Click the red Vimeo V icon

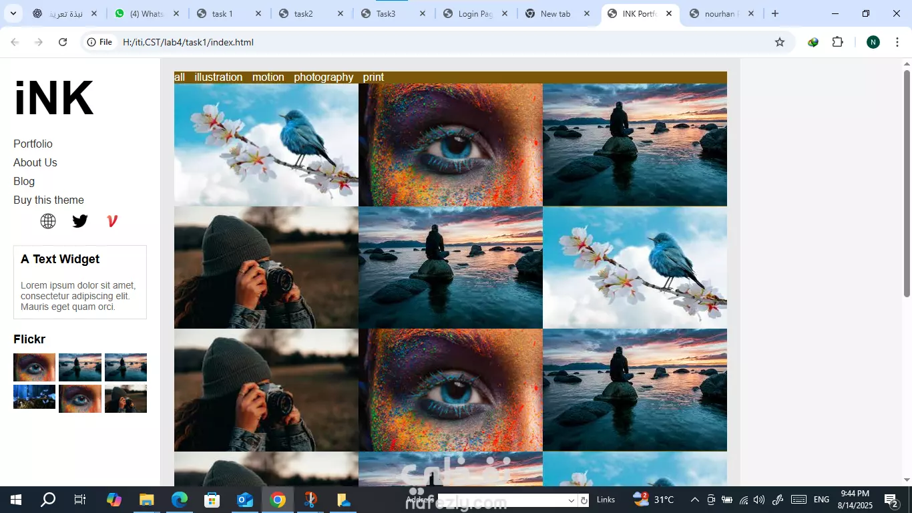pos(112,221)
